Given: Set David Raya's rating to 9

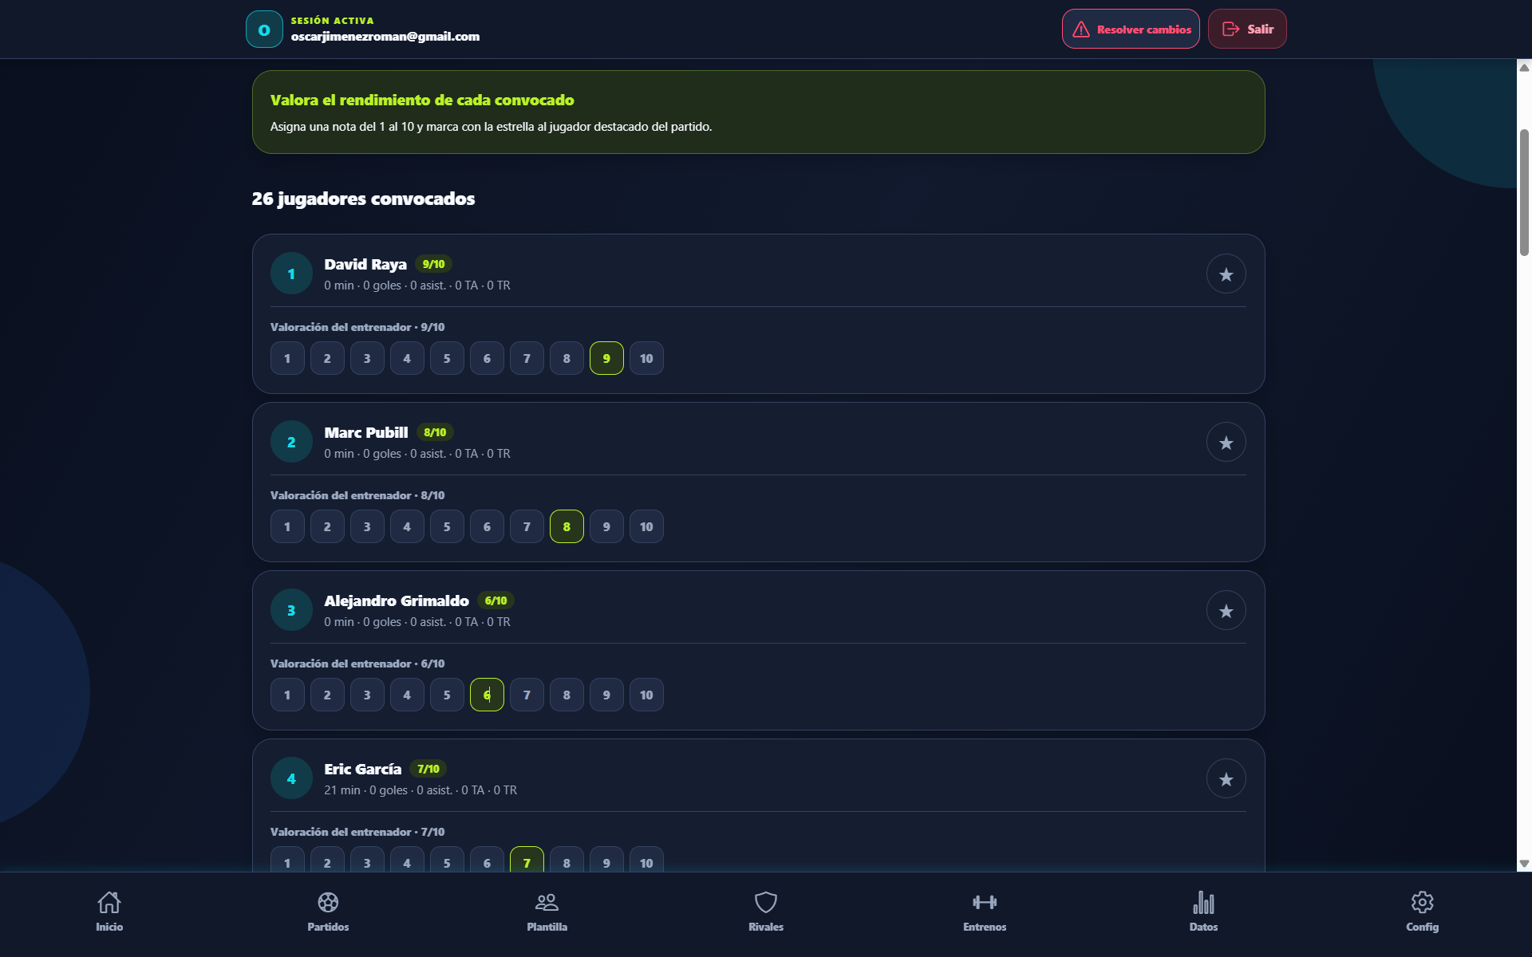Looking at the screenshot, I should (x=606, y=358).
